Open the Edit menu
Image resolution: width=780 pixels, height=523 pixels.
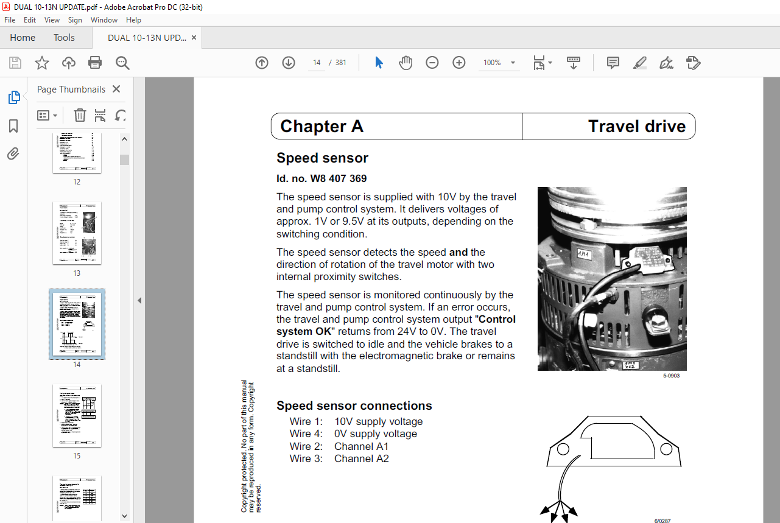pos(30,20)
